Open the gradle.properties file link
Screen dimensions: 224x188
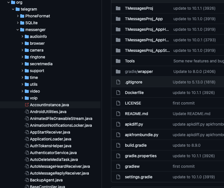pyautogui.click(x=141, y=156)
